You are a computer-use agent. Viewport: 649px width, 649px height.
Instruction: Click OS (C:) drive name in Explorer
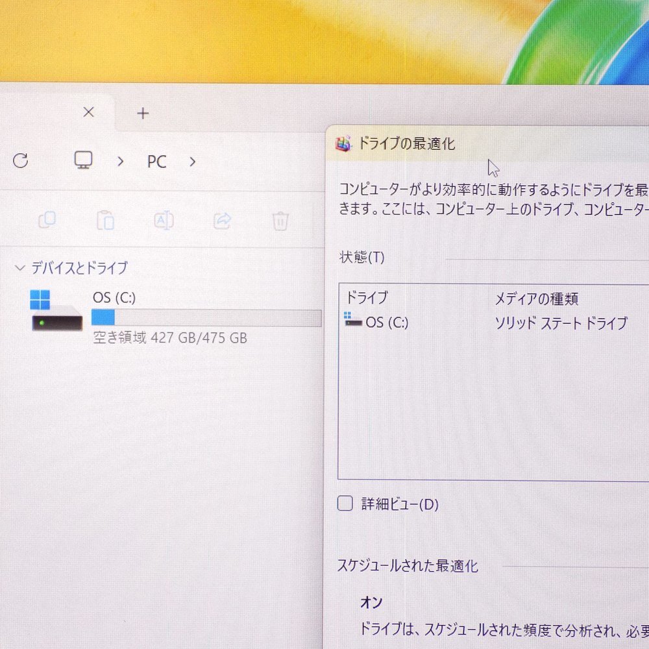coord(114,298)
